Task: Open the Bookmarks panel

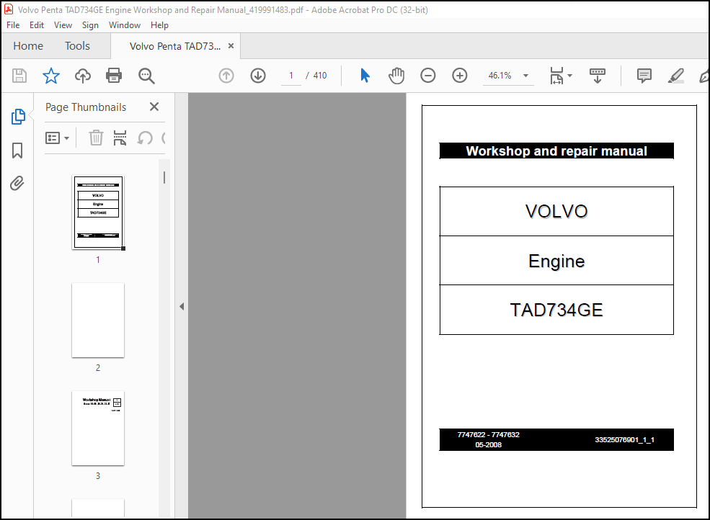Action: (17, 151)
